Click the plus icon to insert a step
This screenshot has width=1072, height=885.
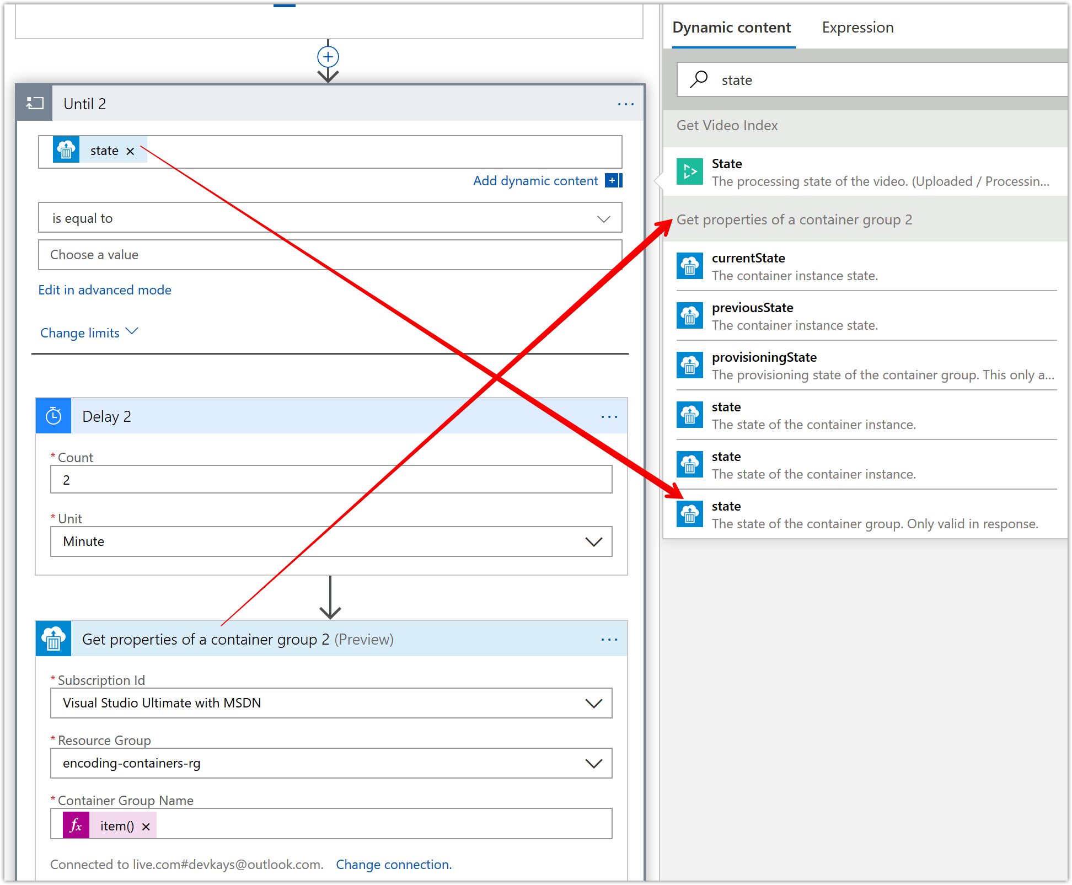tap(328, 56)
